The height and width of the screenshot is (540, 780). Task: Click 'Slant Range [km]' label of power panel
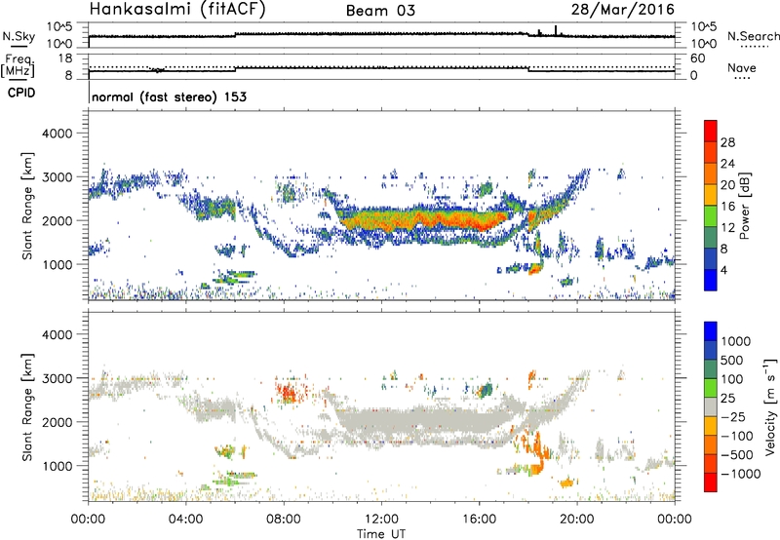click(27, 206)
